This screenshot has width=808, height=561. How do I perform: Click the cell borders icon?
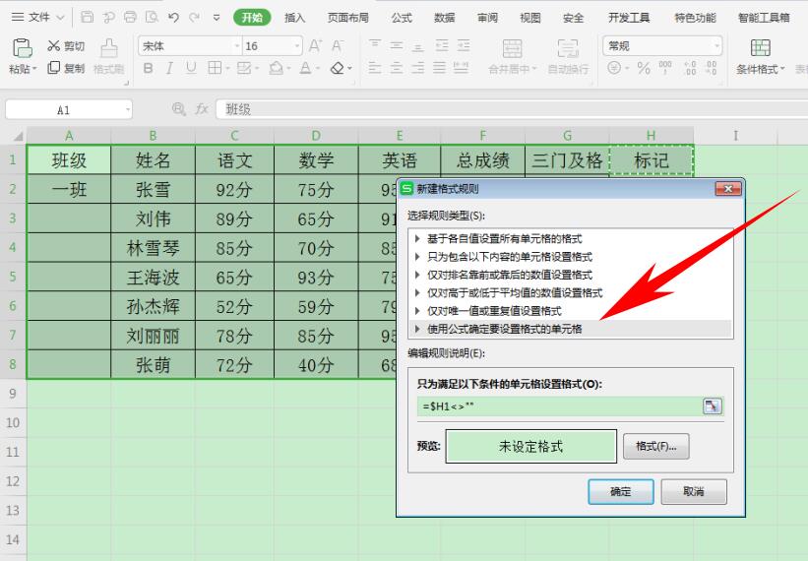click(x=215, y=68)
